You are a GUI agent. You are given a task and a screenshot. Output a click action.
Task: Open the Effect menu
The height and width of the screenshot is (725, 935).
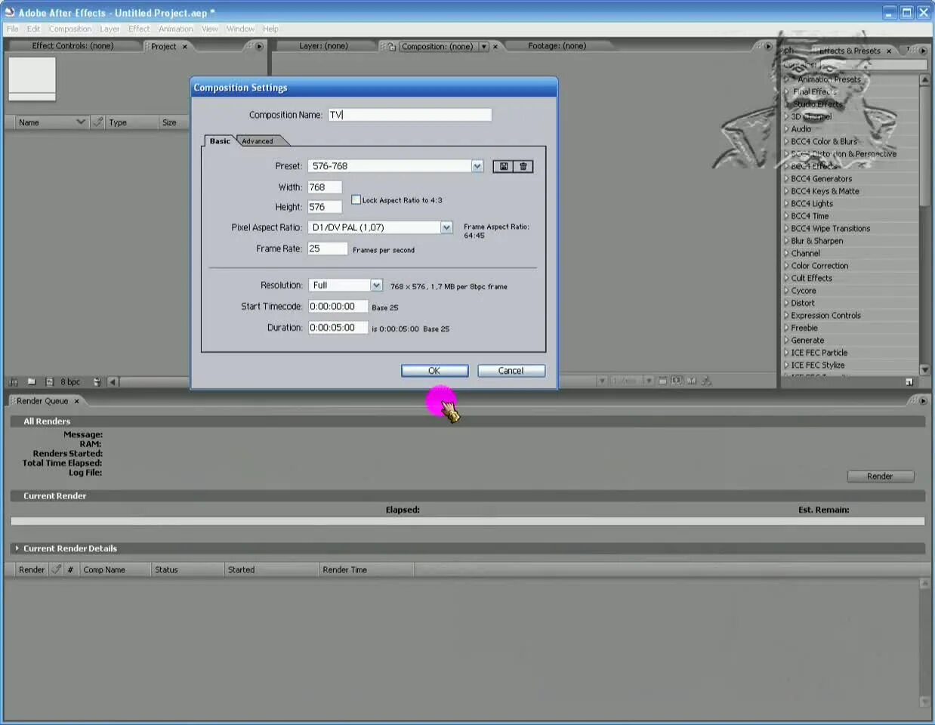(139, 29)
